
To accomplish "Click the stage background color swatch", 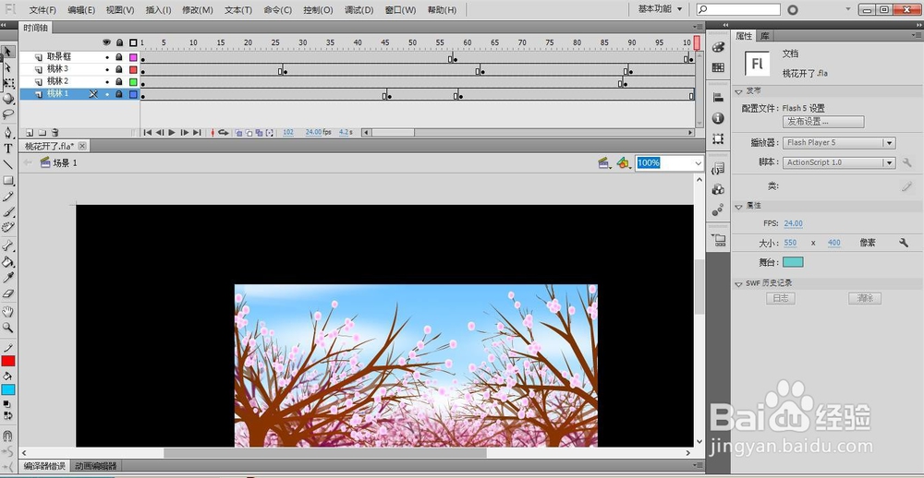I will pyautogui.click(x=793, y=262).
